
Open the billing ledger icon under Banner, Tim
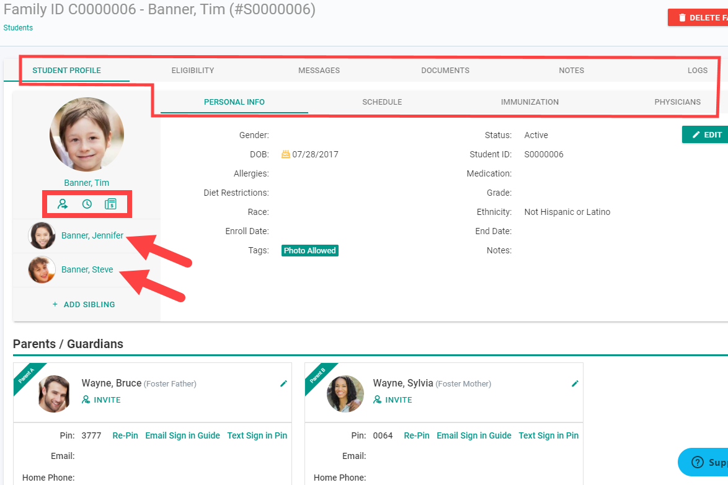[x=110, y=204]
